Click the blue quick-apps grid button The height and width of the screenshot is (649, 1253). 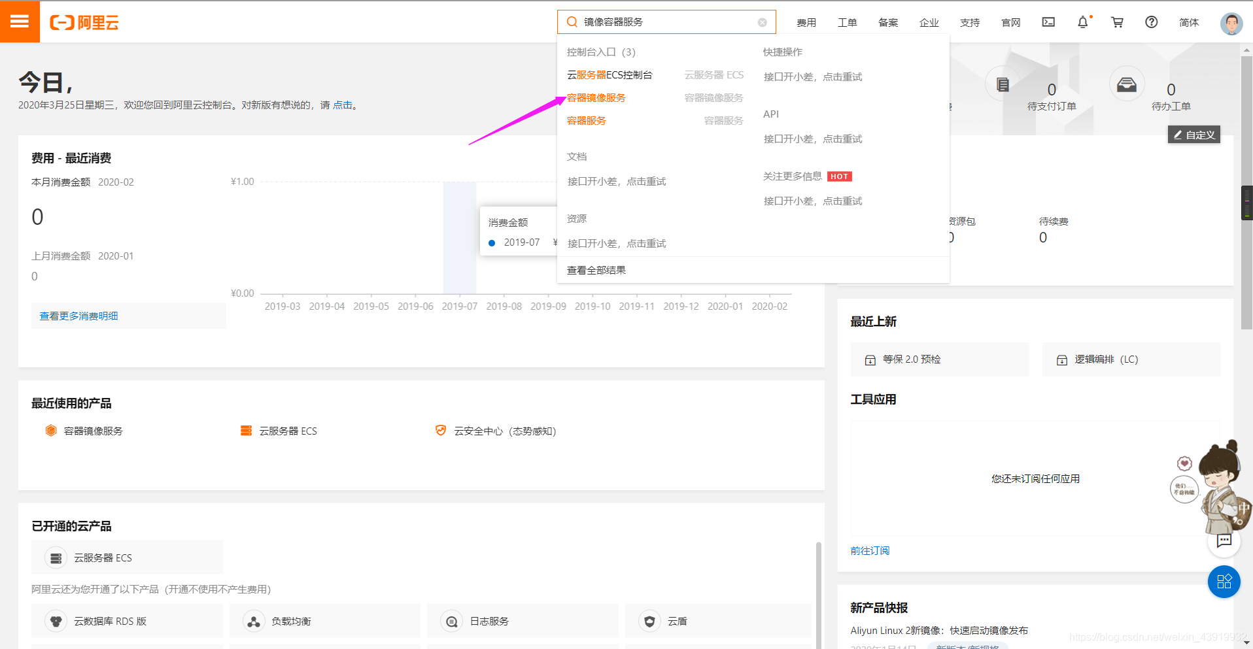[1224, 581]
